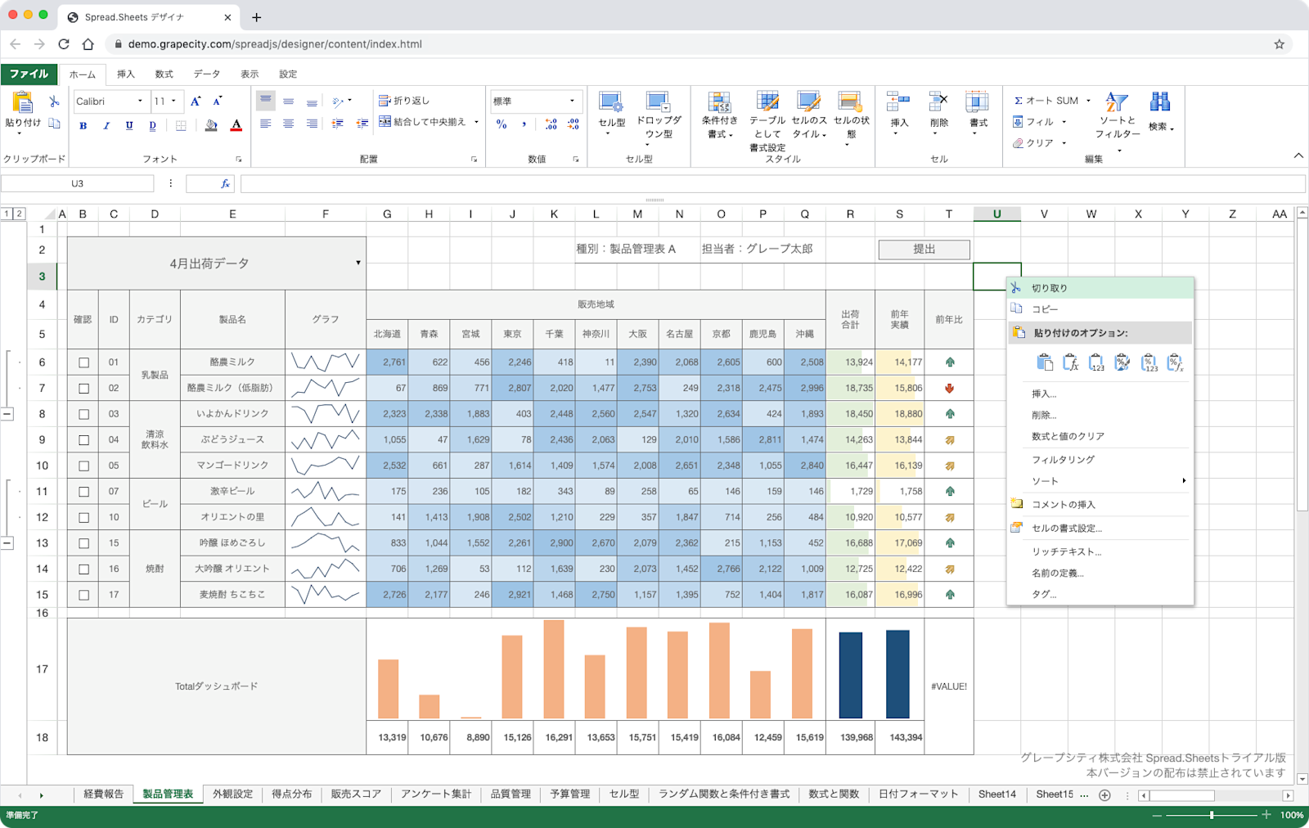Check the 確認 checkbox for ID 17
1309x828 pixels.
pyautogui.click(x=83, y=595)
